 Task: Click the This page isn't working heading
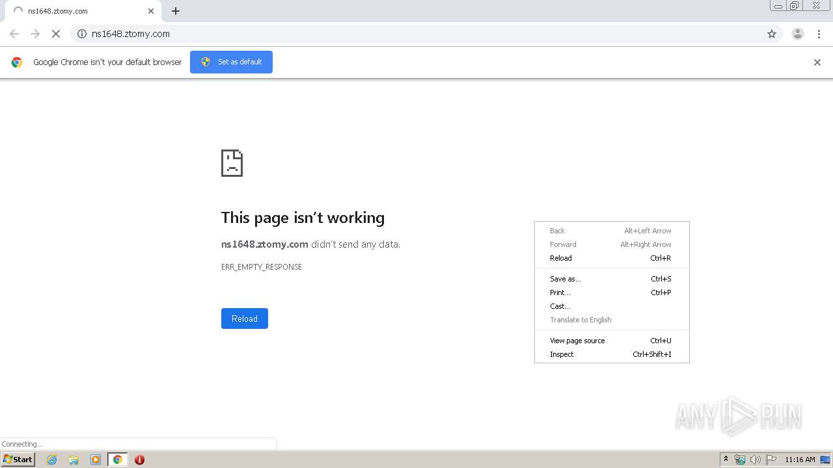303,218
